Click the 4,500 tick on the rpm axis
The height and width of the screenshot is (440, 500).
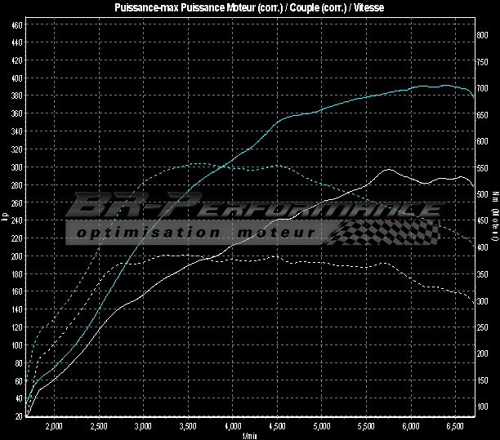coord(277,425)
